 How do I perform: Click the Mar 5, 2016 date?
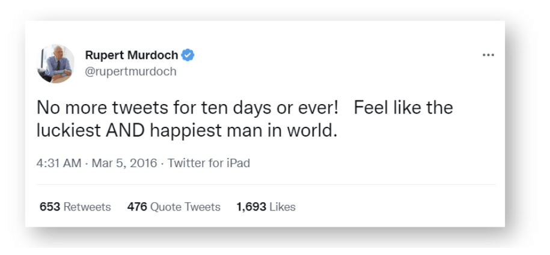[x=124, y=163]
